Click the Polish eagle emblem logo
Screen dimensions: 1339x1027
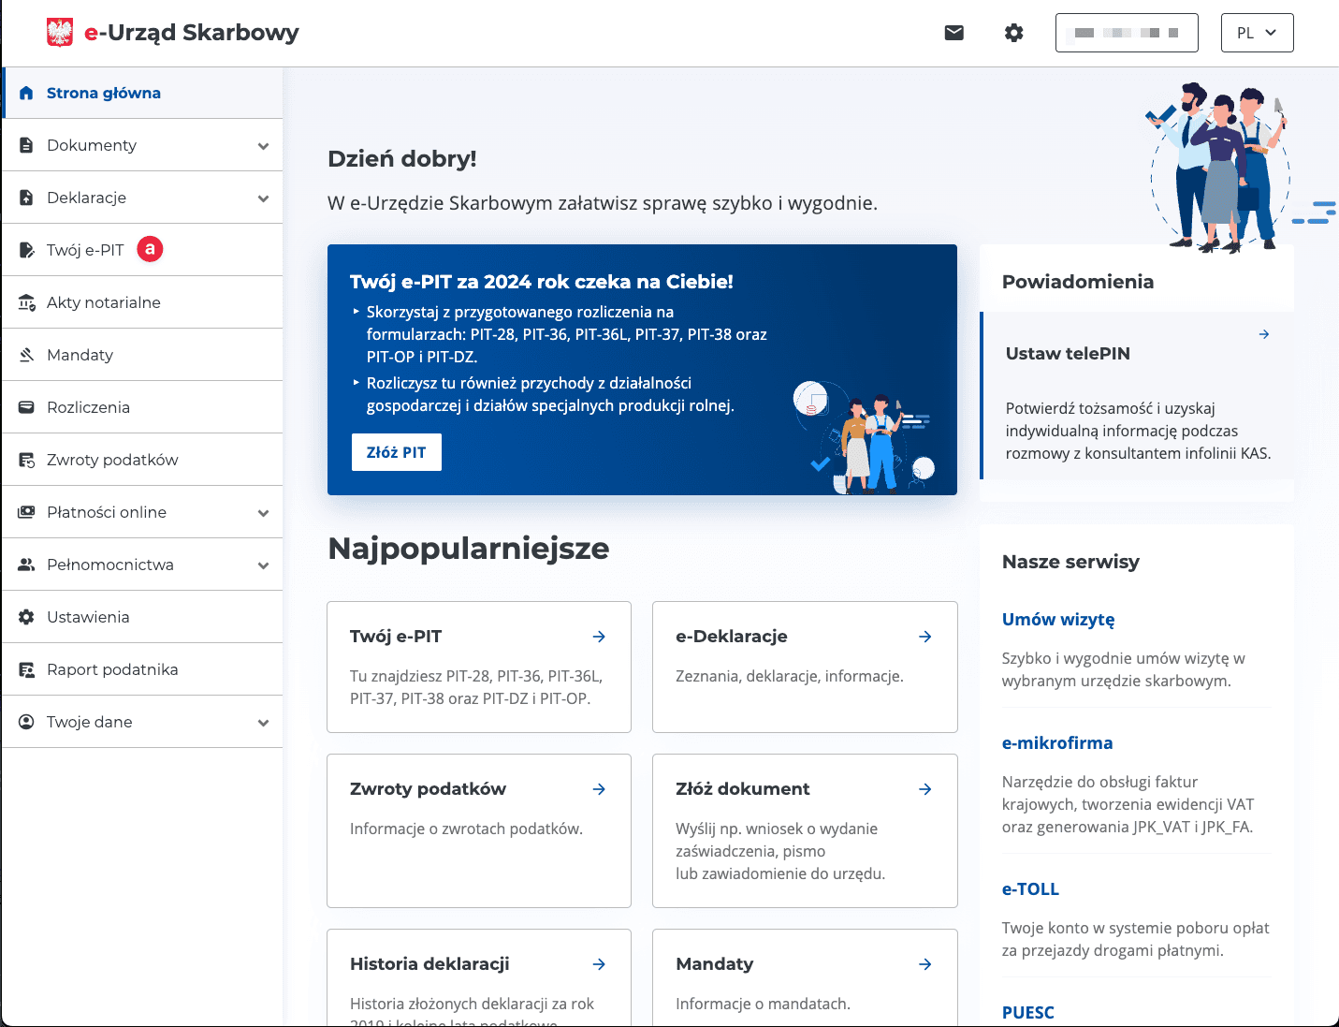point(60,33)
